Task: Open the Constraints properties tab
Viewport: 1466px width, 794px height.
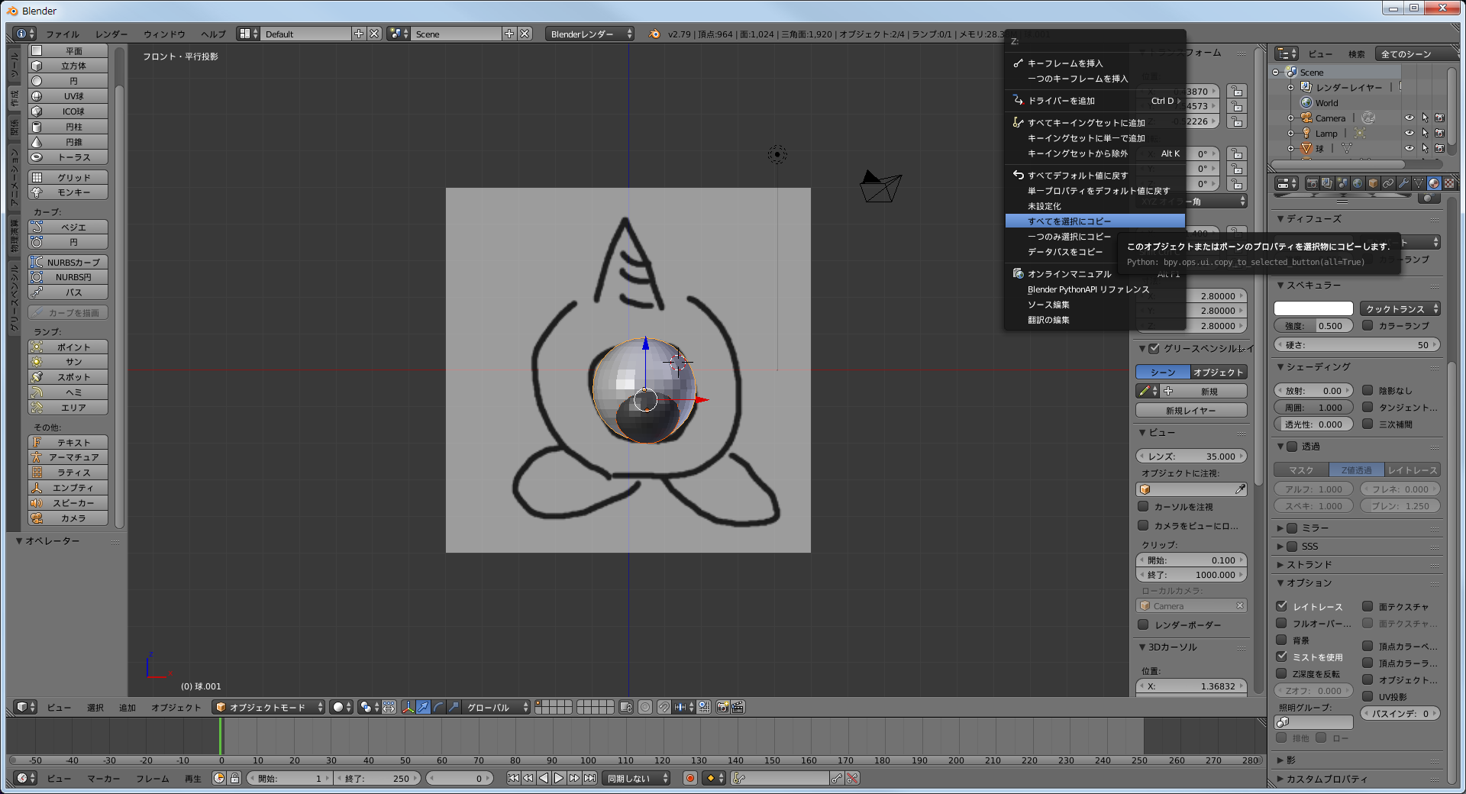Action: pyautogui.click(x=1388, y=183)
